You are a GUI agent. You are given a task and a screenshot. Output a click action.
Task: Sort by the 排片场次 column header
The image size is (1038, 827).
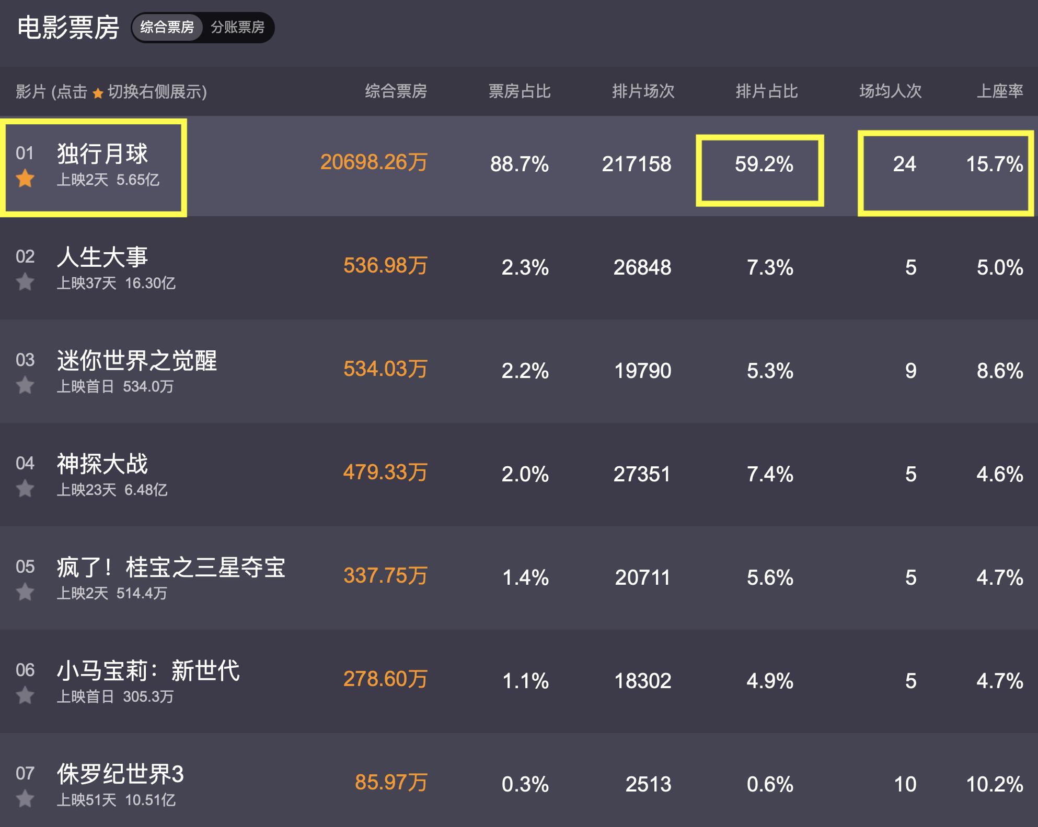[643, 91]
